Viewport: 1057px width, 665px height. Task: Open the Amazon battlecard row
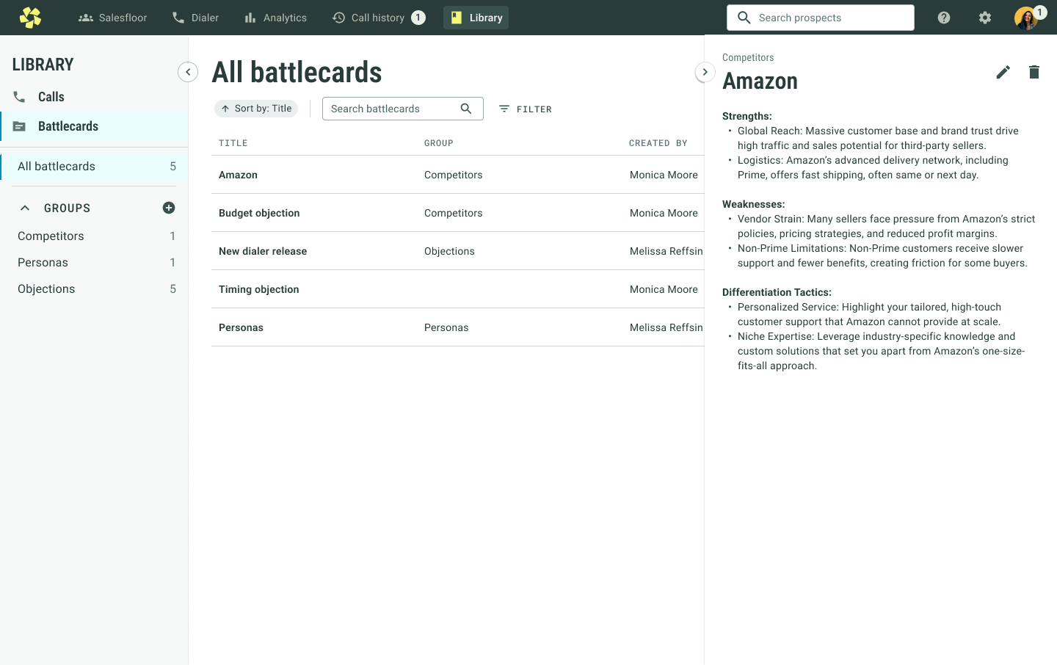pos(458,175)
